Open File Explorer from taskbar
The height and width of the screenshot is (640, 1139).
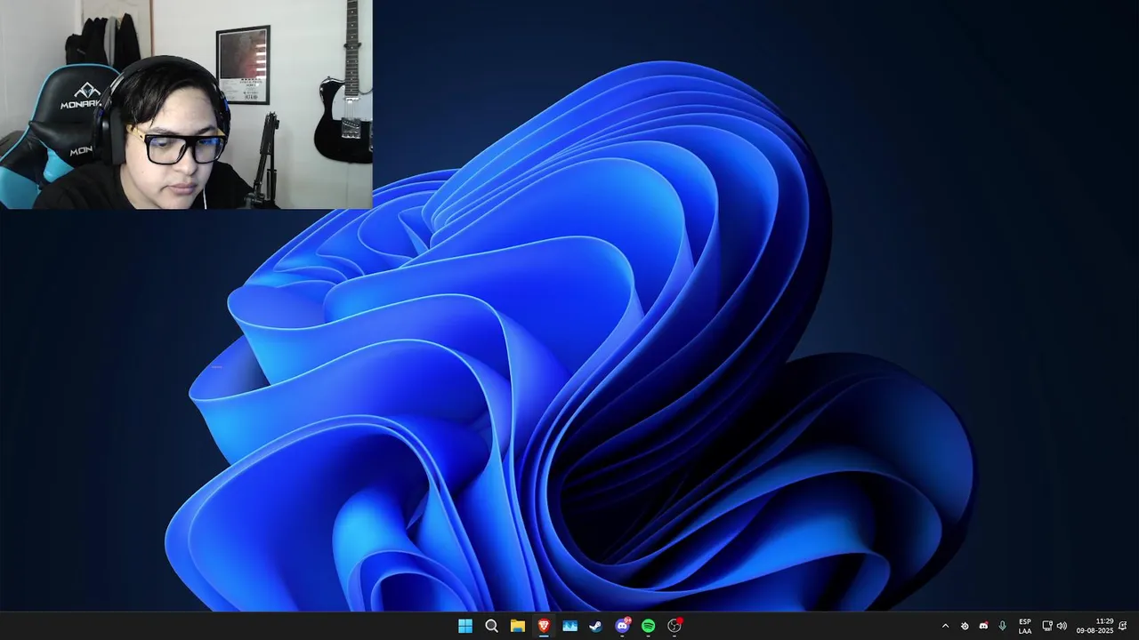[517, 626]
